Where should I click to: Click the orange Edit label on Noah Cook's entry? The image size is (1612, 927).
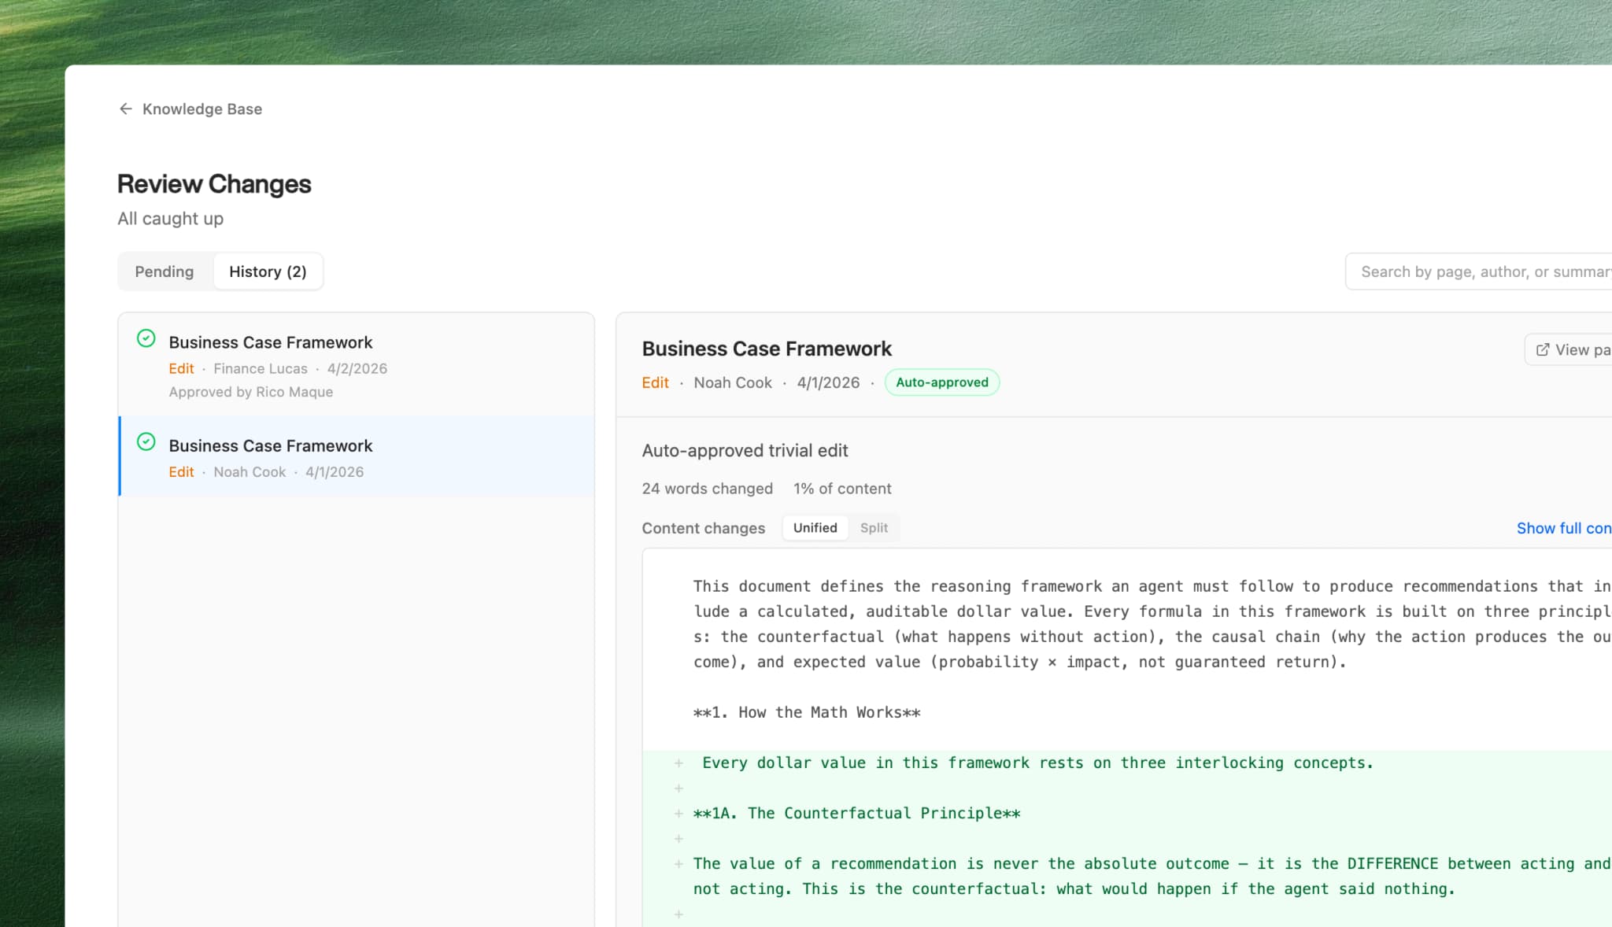tap(181, 471)
